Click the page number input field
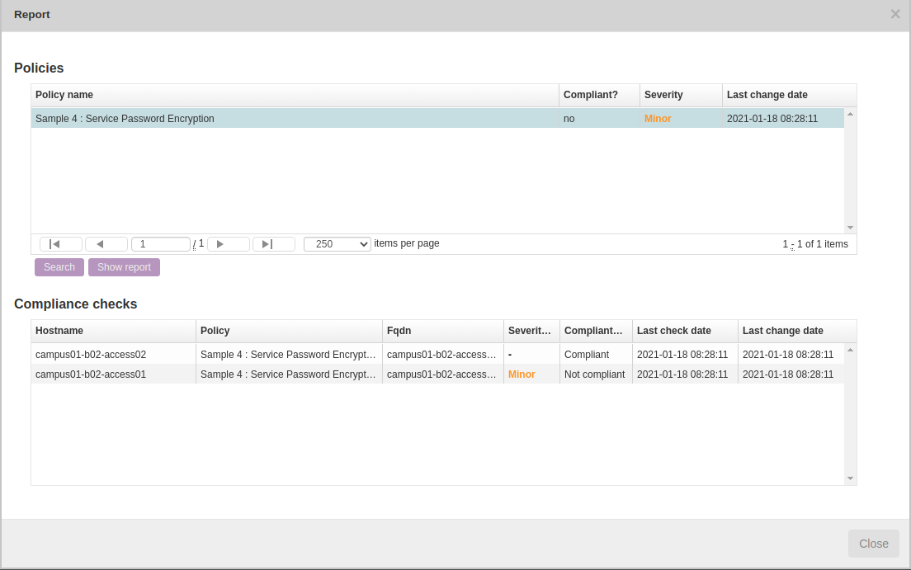Image resolution: width=911 pixels, height=570 pixels. point(160,244)
